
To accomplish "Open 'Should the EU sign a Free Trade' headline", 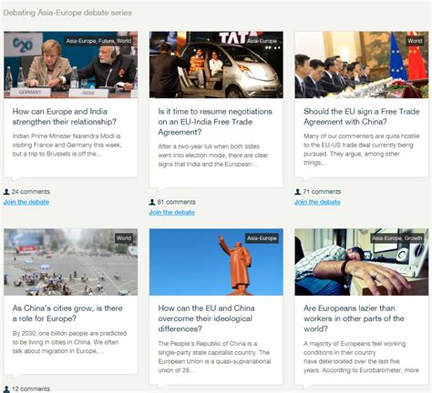I will (x=361, y=116).
